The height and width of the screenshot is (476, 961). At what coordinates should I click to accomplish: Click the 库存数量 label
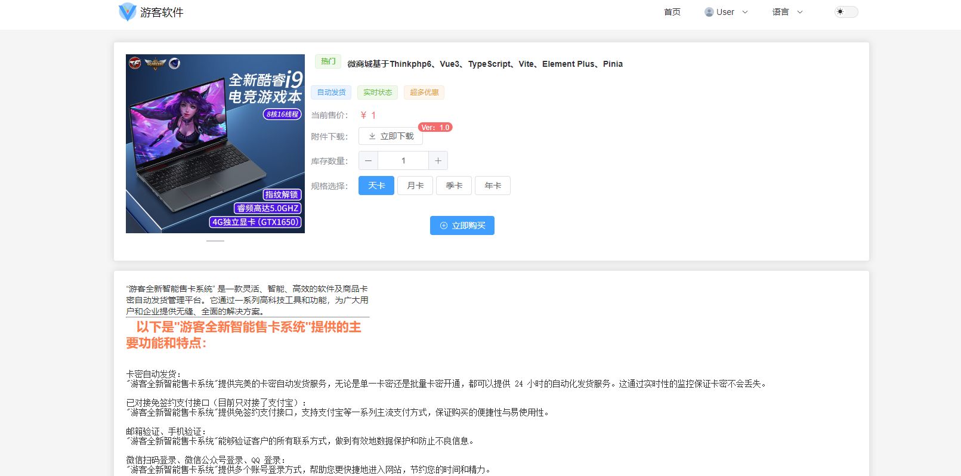pyautogui.click(x=329, y=161)
